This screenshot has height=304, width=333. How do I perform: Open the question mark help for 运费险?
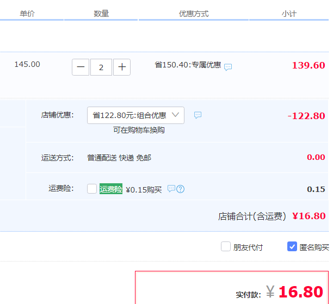click(x=181, y=189)
